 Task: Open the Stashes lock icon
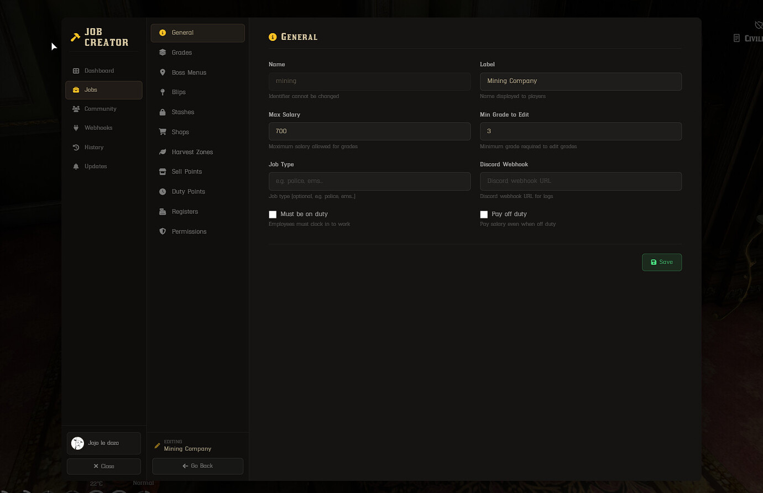pos(163,112)
